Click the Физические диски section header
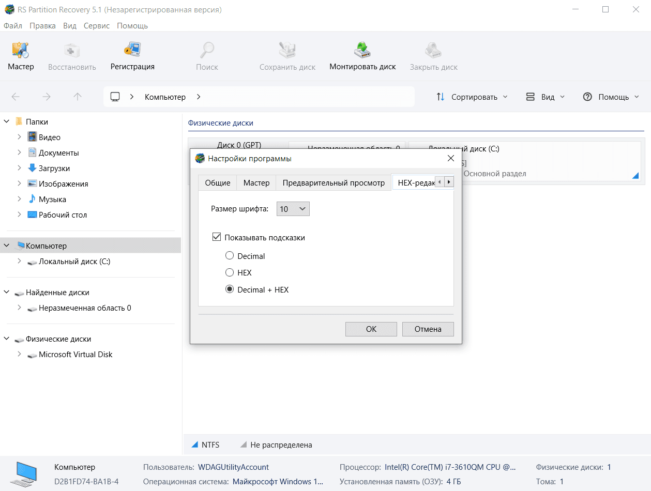 pos(221,123)
